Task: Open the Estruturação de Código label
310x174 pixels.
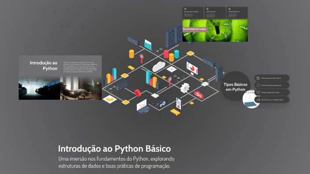Action: point(195,29)
